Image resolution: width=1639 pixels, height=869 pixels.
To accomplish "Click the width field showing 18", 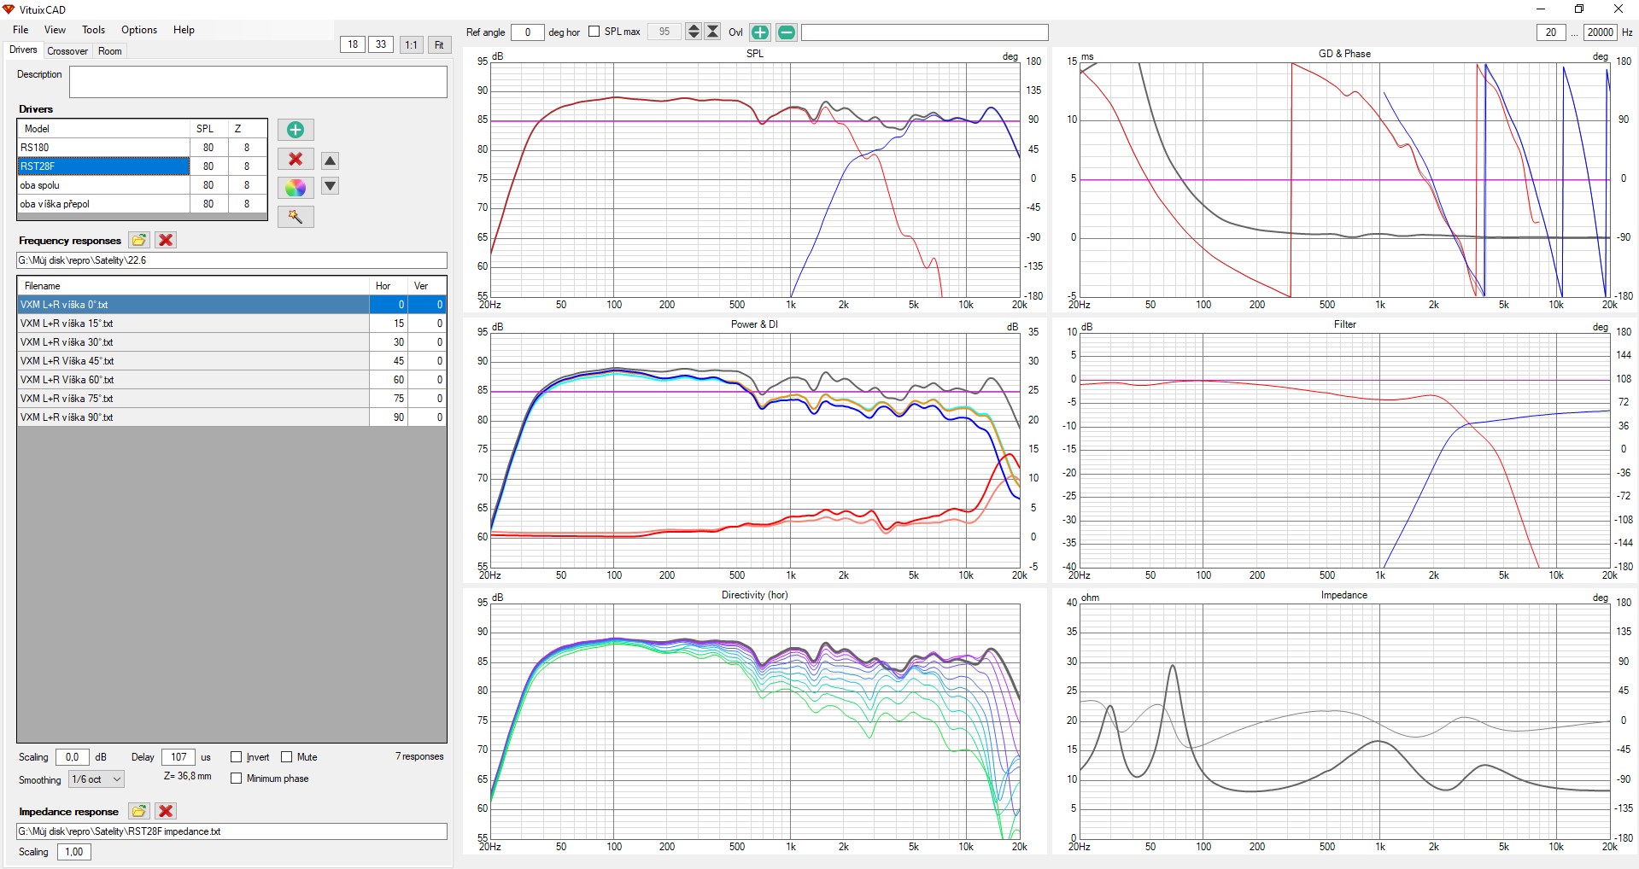I will (353, 44).
